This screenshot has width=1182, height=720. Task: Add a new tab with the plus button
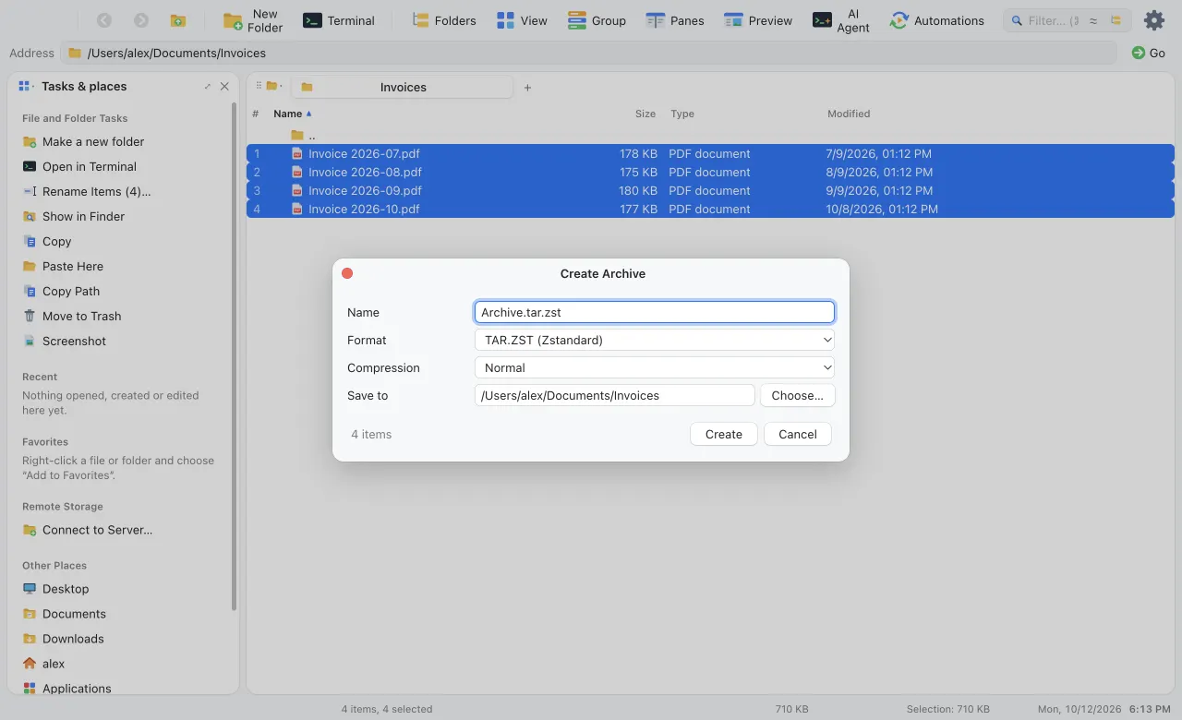[527, 88]
